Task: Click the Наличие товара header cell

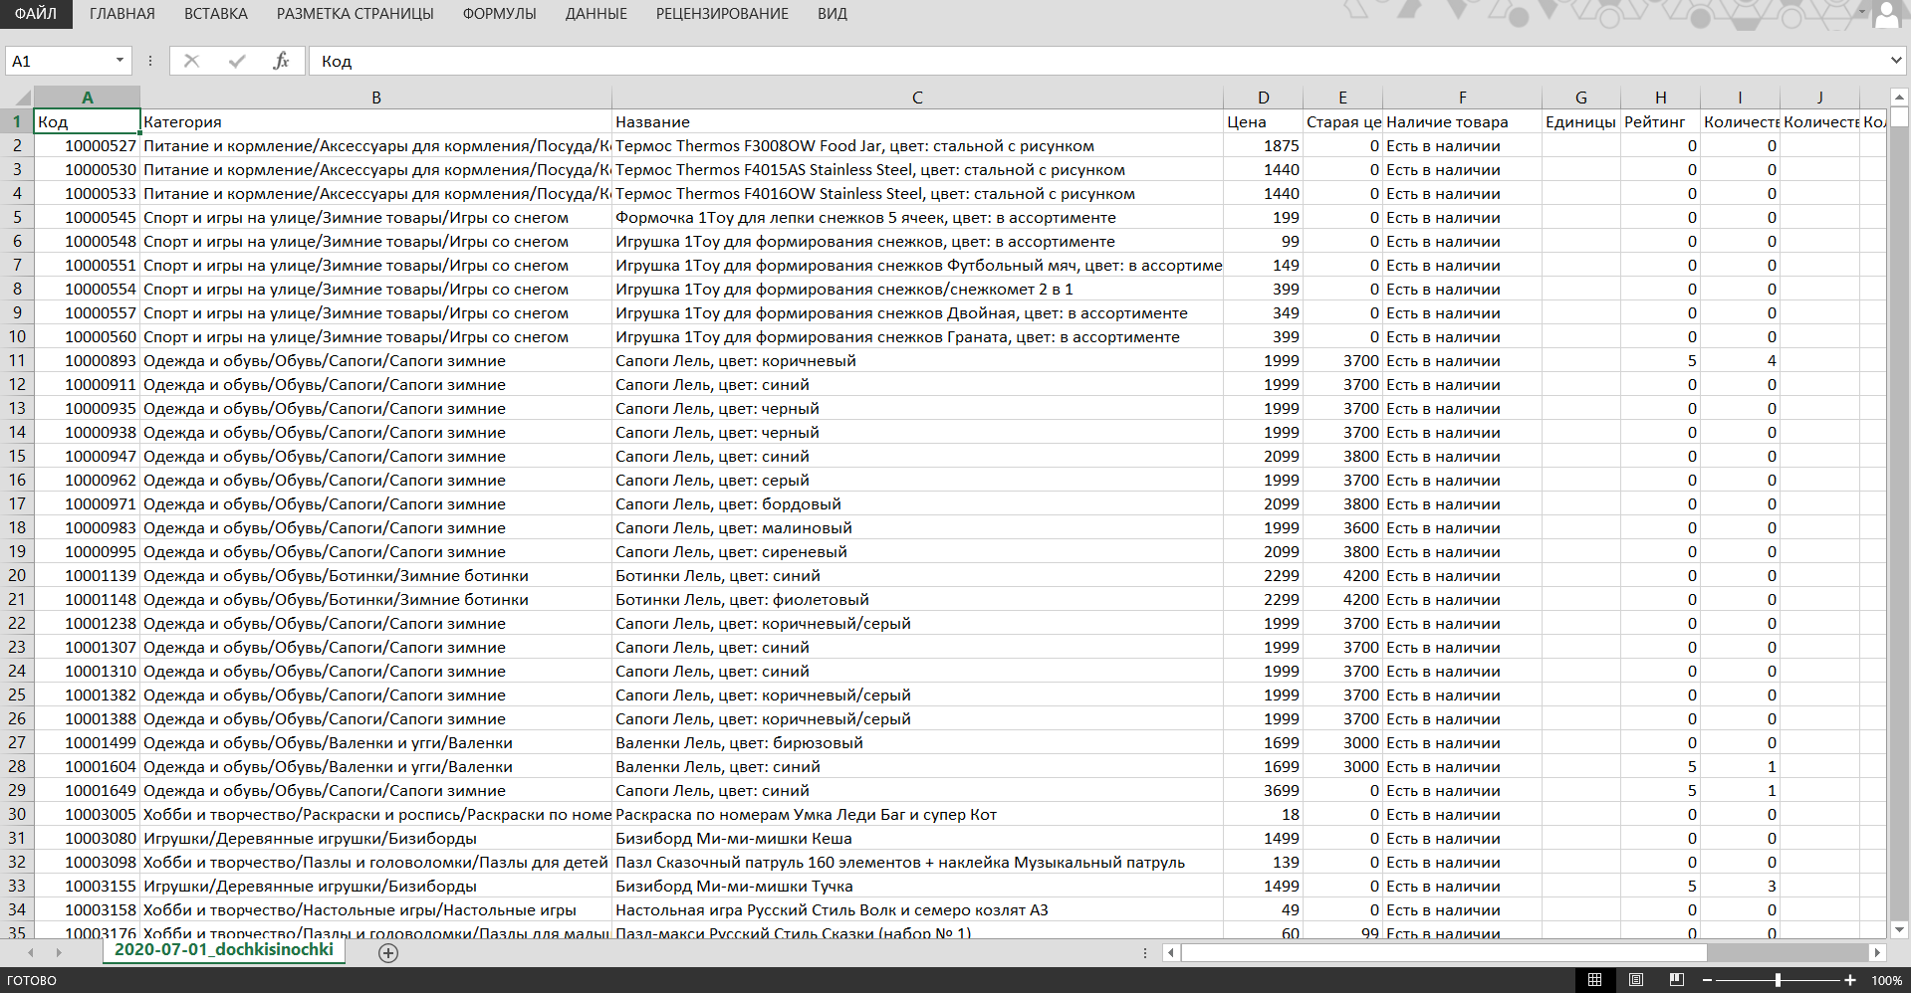Action: pyautogui.click(x=1462, y=121)
